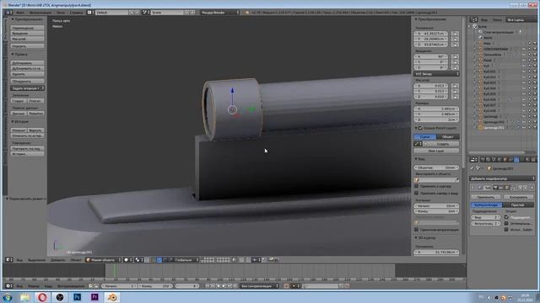
Task: Jump to timeline end frame button
Action: coord(235,286)
